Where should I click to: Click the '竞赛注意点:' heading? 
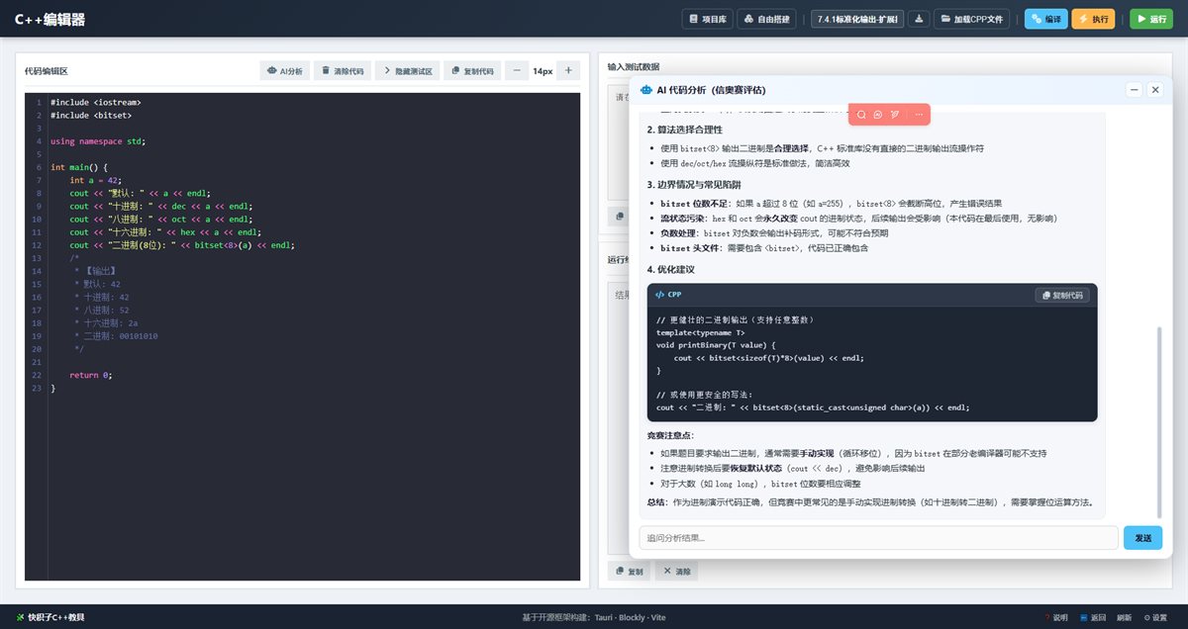[x=670, y=435]
